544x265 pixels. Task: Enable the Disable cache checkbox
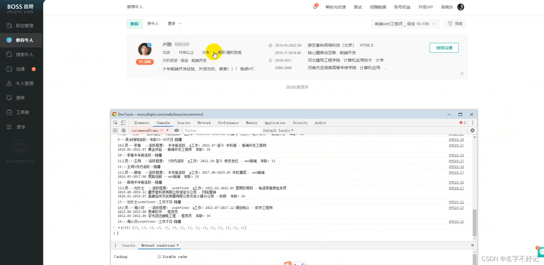pos(159,257)
